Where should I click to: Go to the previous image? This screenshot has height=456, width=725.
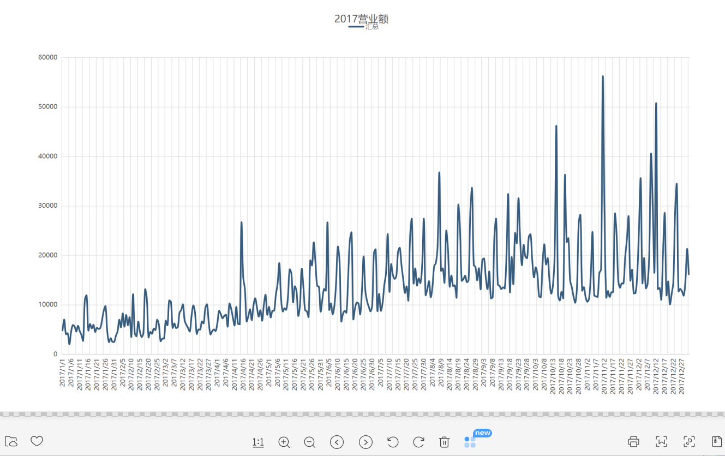click(337, 442)
